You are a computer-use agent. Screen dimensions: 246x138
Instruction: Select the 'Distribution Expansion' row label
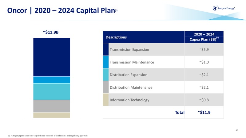tap(129, 75)
